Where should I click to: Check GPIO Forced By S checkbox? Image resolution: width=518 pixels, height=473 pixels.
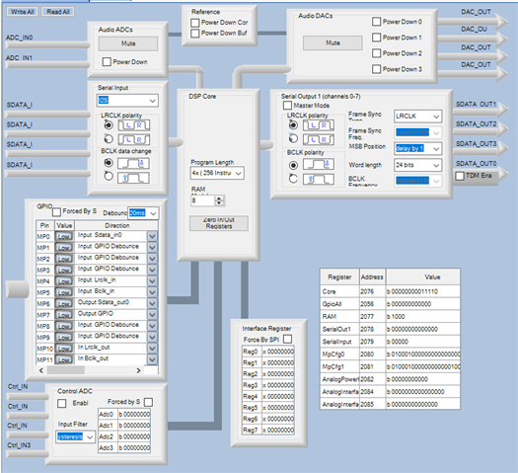point(57,211)
